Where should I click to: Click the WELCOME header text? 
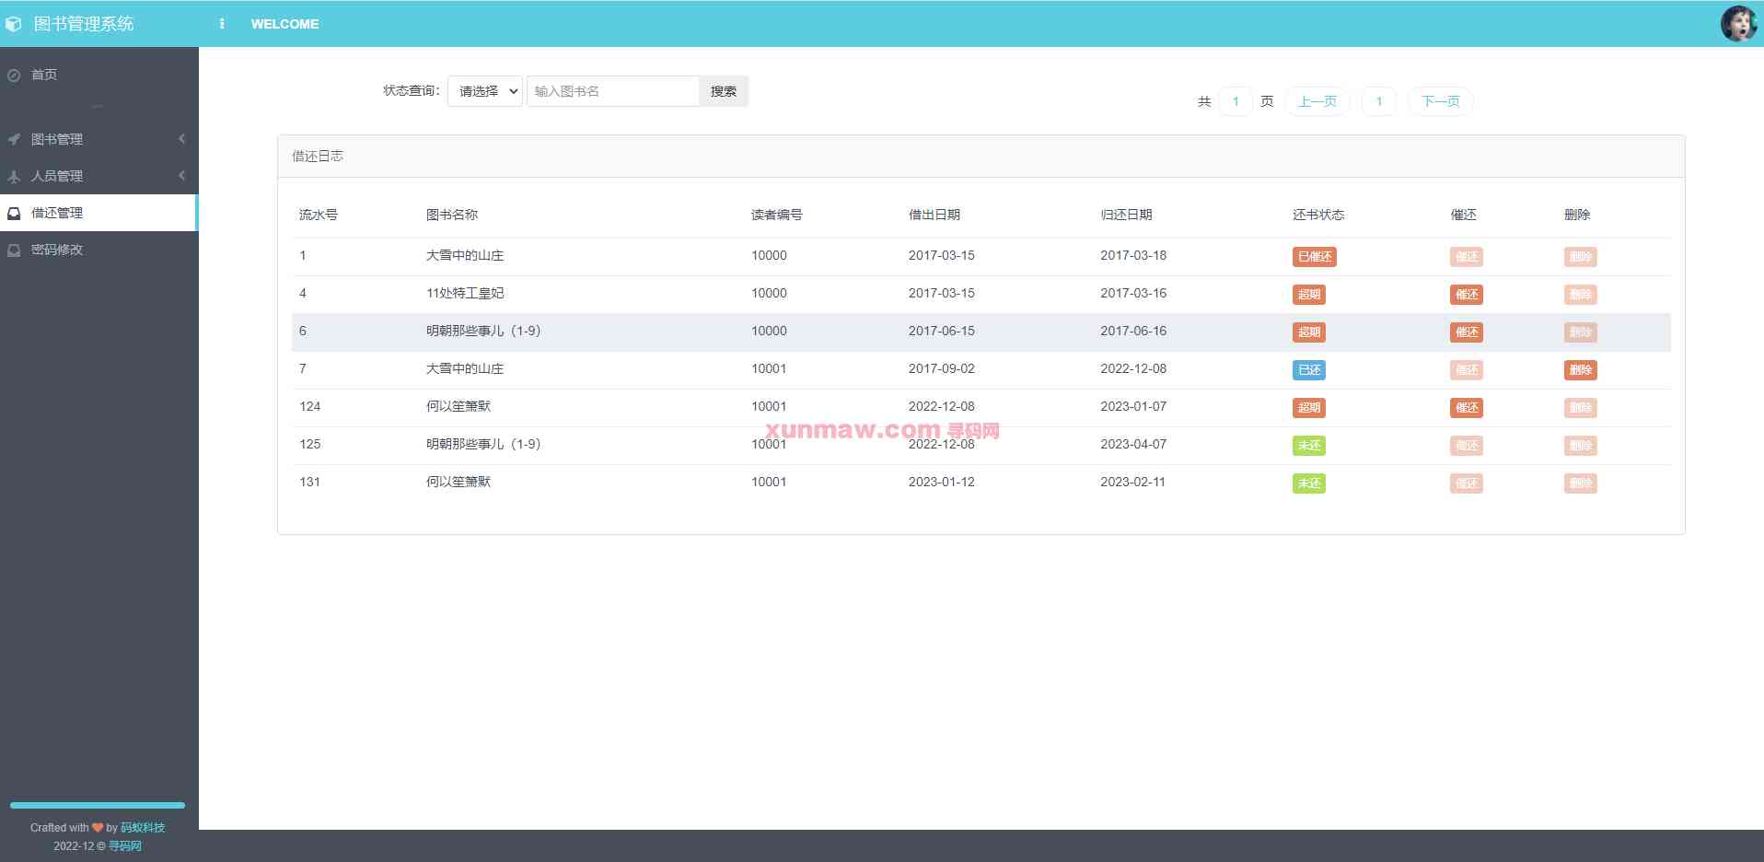284,24
